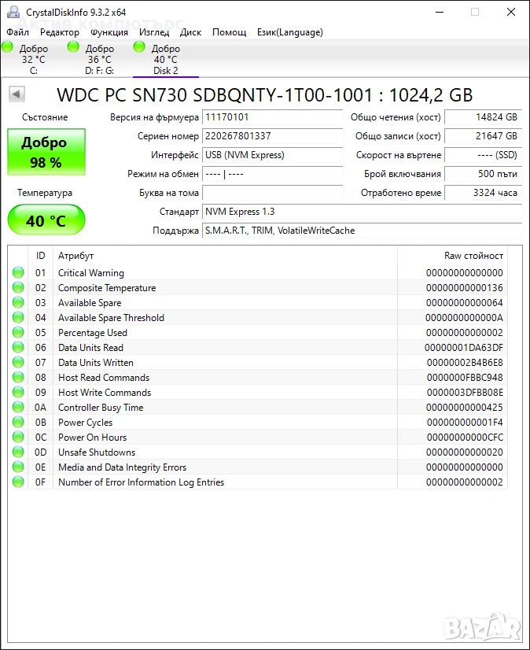The width and height of the screenshot is (530, 650).
Task: Click the Добро 98 % health status button
Action: pos(46,152)
